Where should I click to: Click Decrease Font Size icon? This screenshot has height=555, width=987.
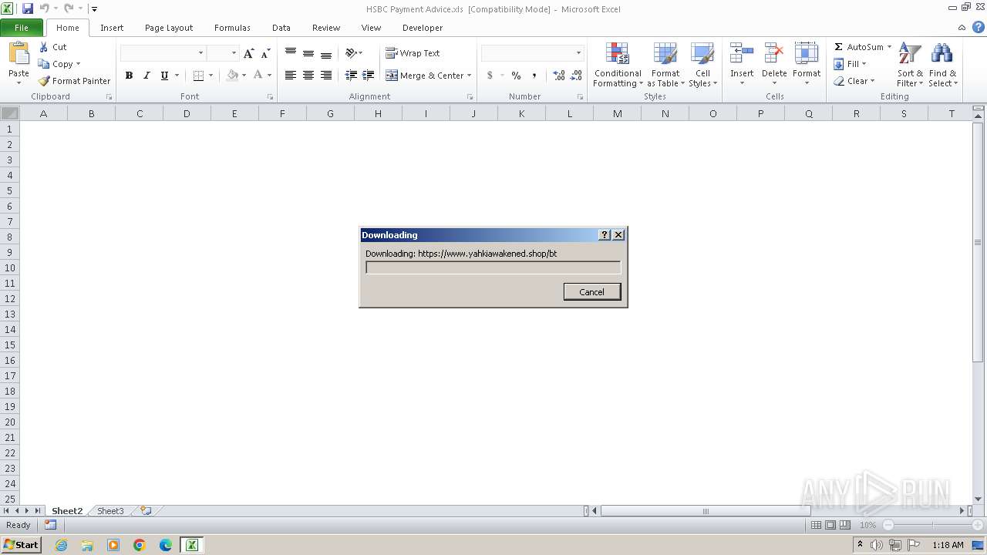click(x=265, y=53)
